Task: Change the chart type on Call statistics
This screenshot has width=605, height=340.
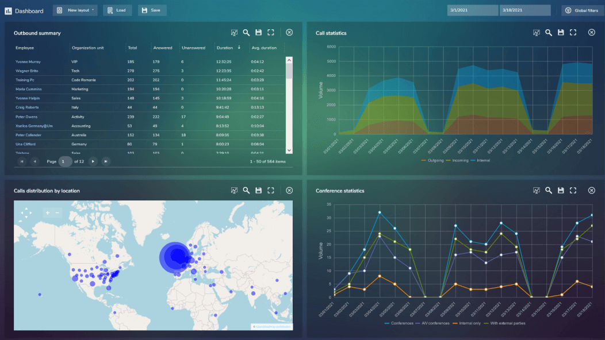Action: click(x=537, y=33)
